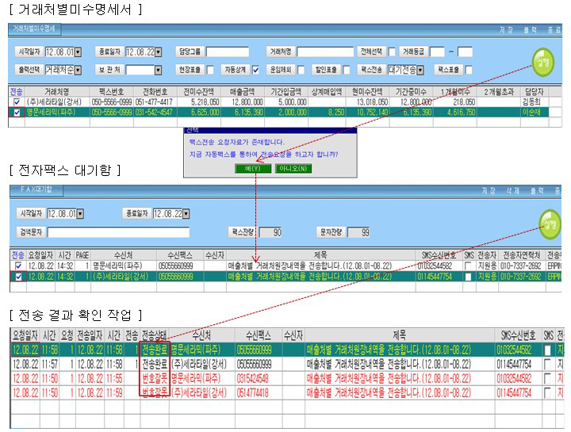Click 출력 in 거래처별미수명세 title bar
Viewport: 571px width, 432px height.
pyautogui.click(x=531, y=30)
